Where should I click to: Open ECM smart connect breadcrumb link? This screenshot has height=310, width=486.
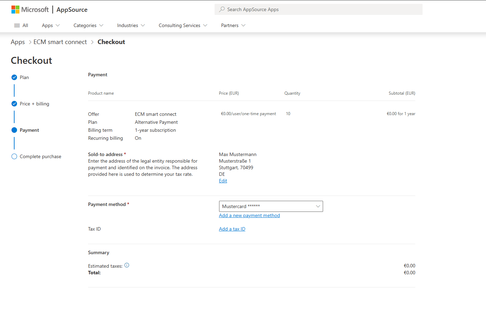click(x=60, y=42)
